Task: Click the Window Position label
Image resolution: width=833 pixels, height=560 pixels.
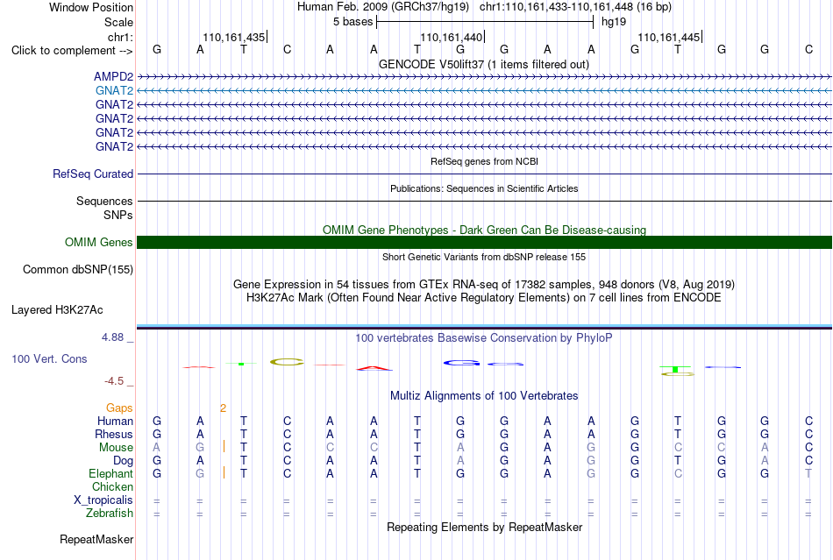Action: (91, 7)
